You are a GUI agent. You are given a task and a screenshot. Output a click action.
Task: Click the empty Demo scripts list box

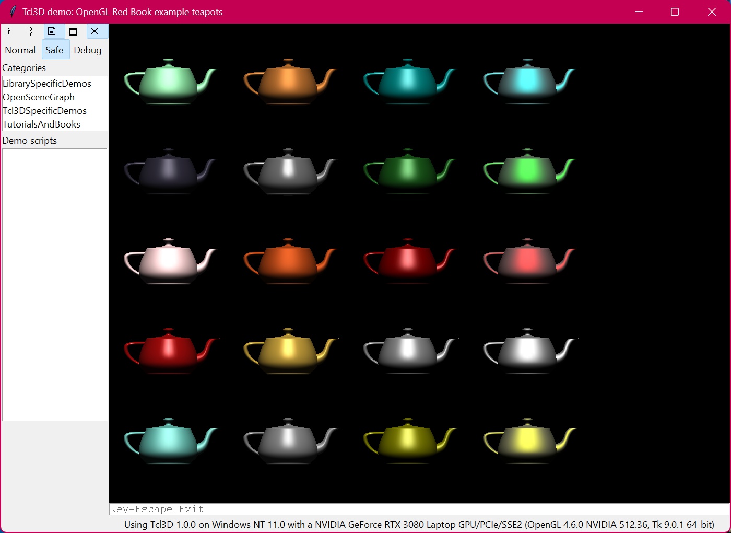[55, 285]
